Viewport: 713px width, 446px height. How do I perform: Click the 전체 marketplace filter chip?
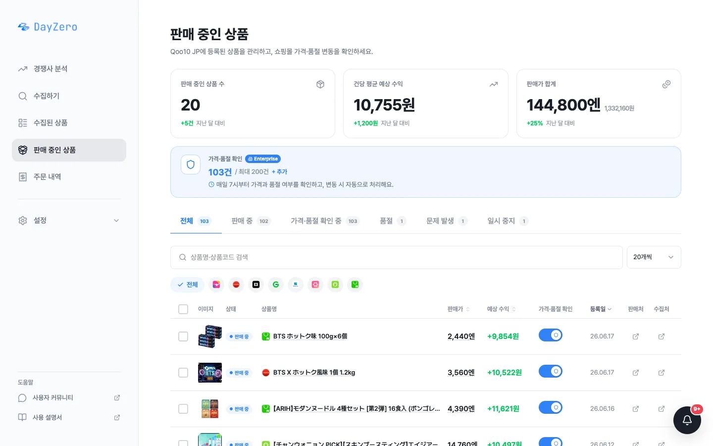coord(187,284)
